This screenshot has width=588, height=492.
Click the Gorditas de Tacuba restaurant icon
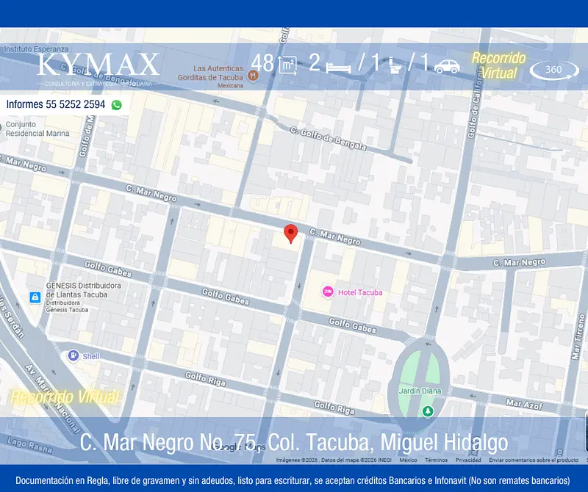tap(253, 76)
